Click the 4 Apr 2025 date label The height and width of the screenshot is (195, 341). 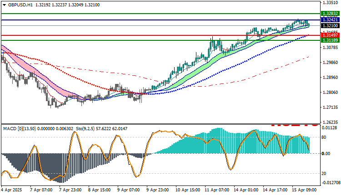click(11, 190)
